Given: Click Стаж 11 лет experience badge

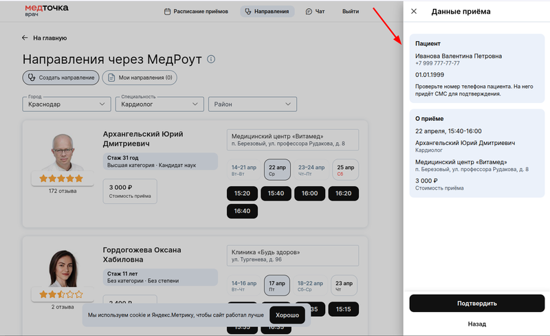Looking at the screenshot, I should pyautogui.click(x=160, y=277).
